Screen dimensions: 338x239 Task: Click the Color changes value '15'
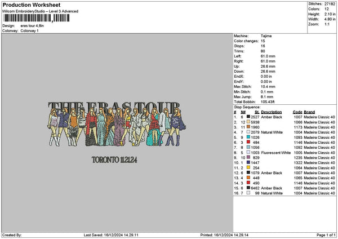point(263,41)
